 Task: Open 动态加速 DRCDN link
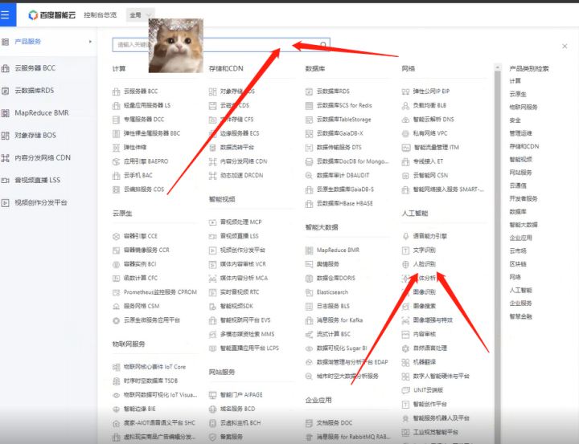point(242,176)
